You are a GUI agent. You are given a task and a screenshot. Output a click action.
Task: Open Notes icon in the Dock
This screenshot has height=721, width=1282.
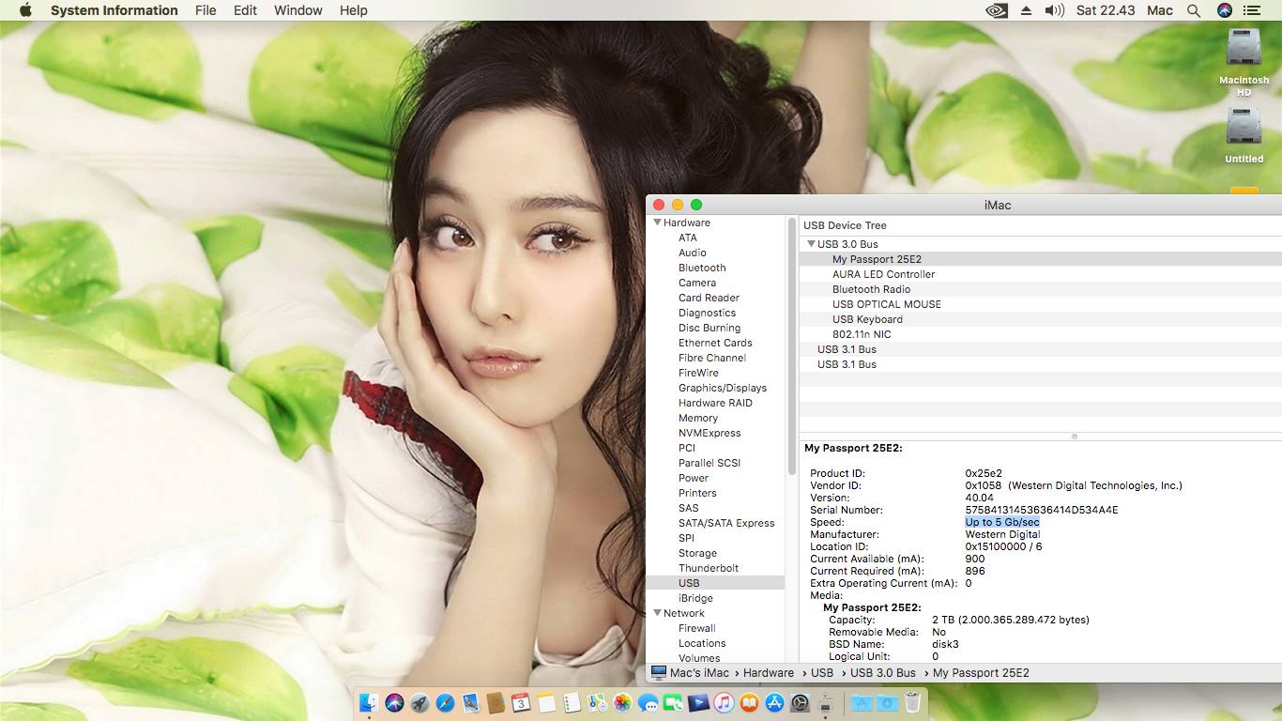[x=546, y=702]
